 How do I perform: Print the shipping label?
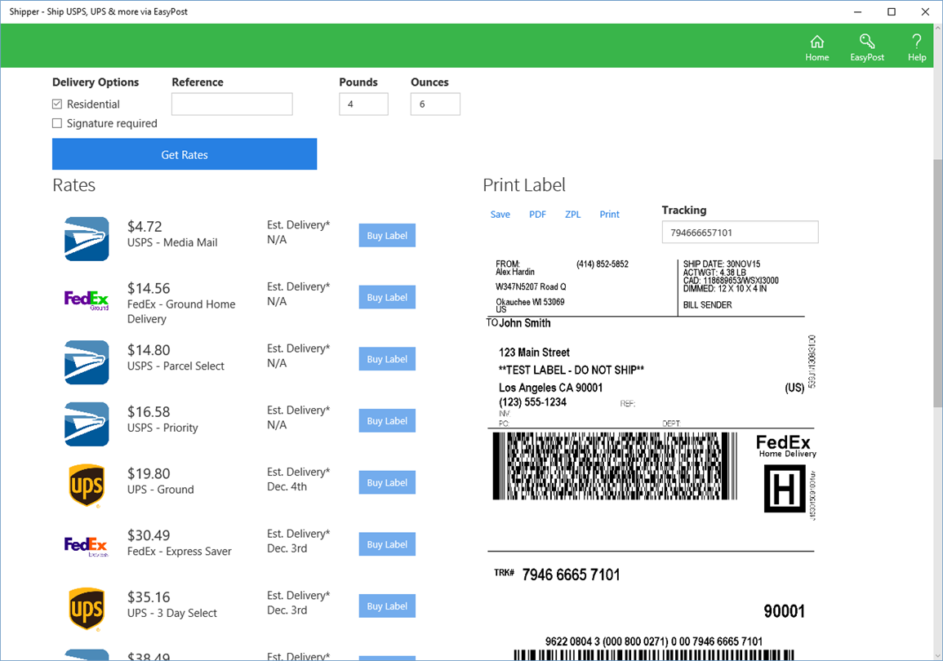tap(609, 215)
